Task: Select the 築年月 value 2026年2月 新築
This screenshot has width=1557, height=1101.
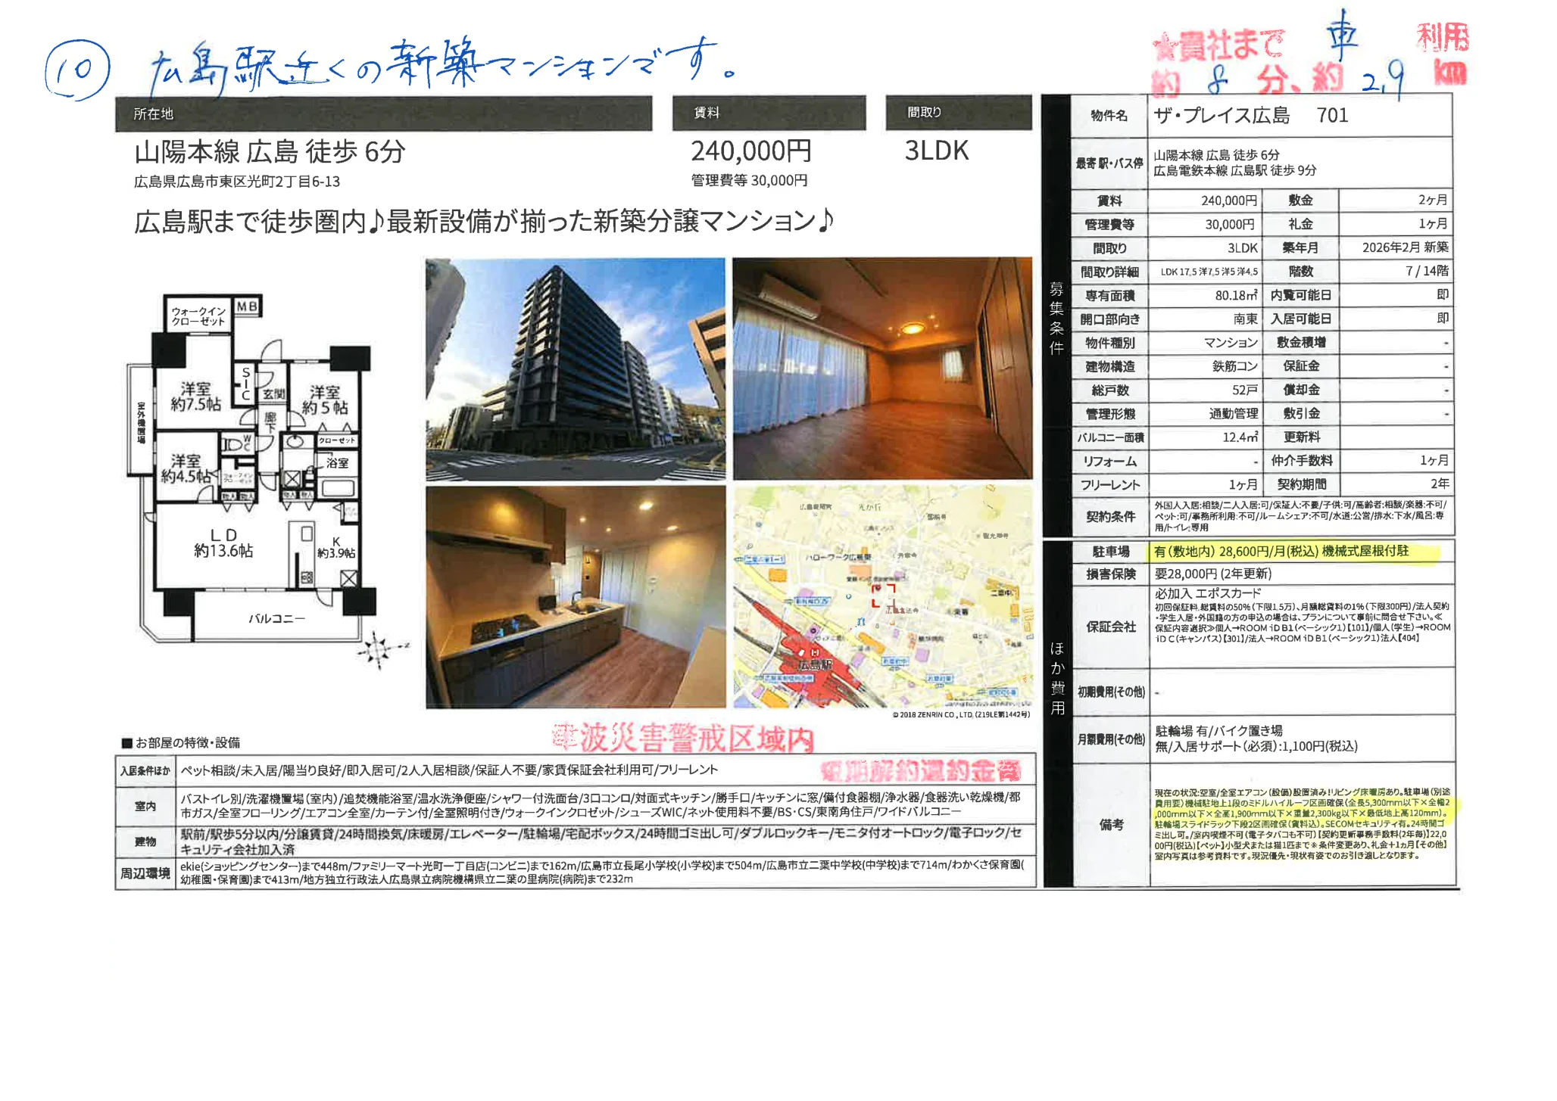Action: tap(1405, 247)
